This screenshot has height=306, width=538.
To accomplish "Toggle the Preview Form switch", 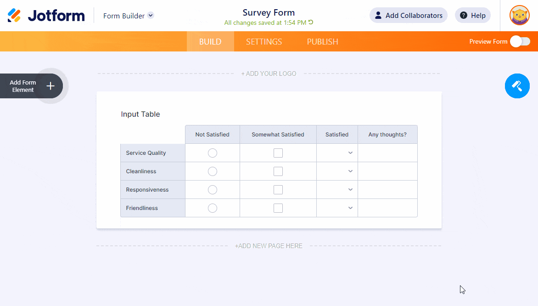I will tap(520, 41).
